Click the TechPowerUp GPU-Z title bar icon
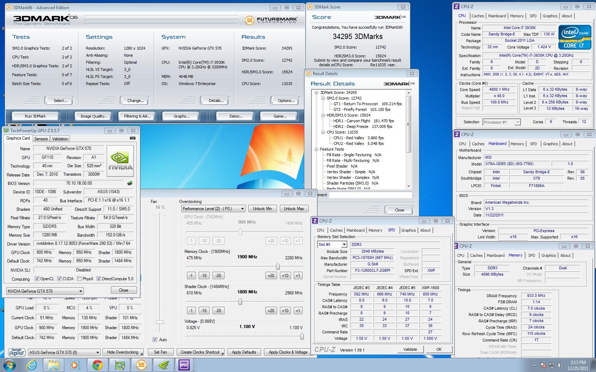 coord(7,130)
